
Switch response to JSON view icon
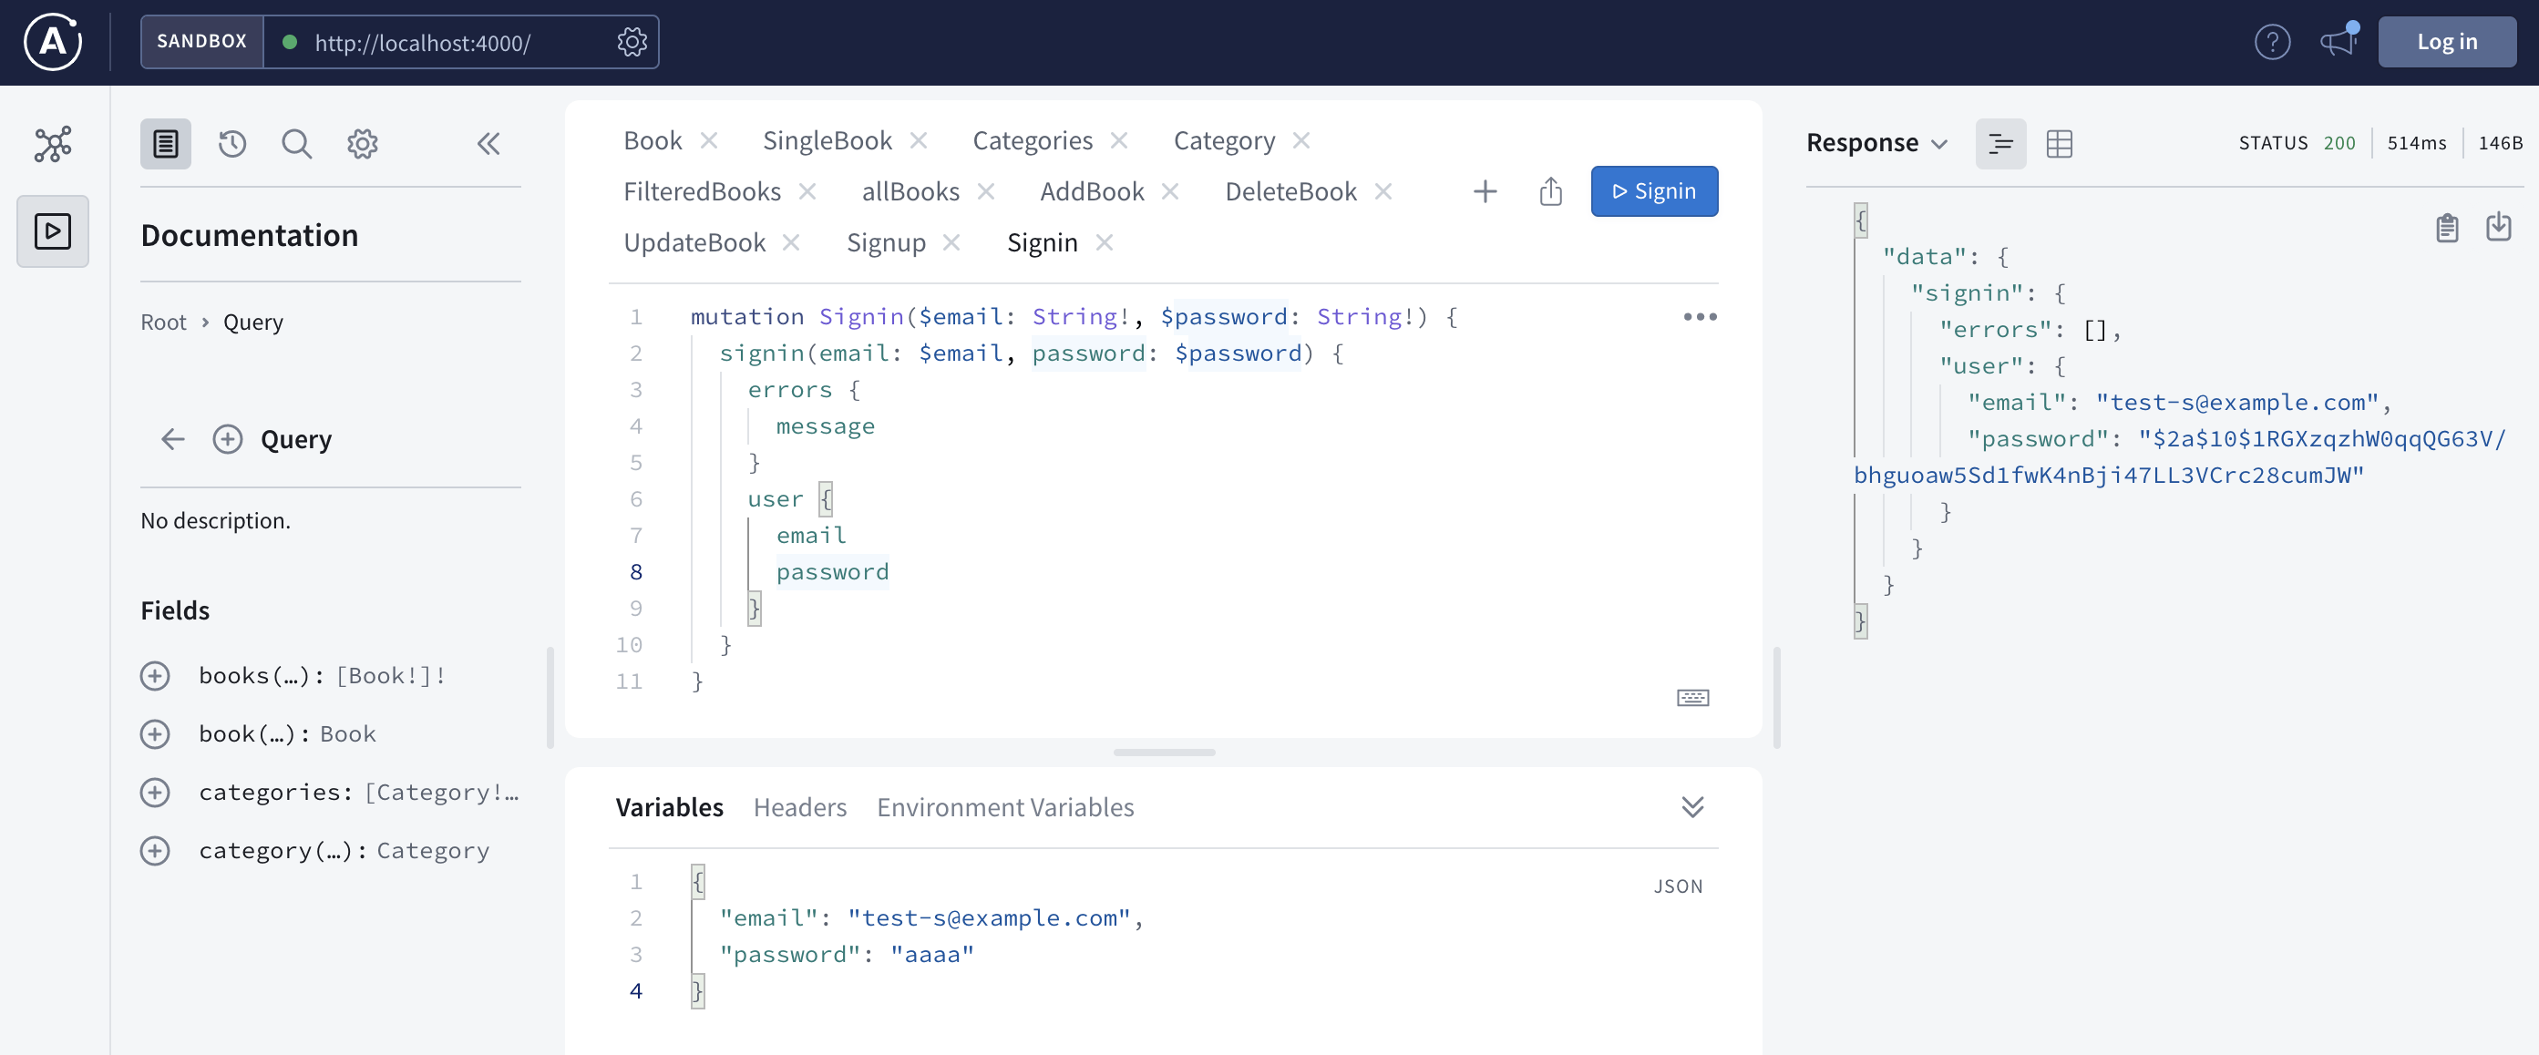coord(1999,144)
